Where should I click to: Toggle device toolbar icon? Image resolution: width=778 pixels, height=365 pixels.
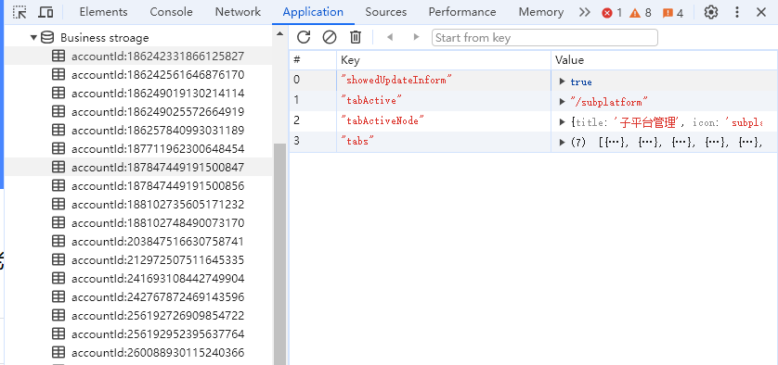click(x=45, y=12)
